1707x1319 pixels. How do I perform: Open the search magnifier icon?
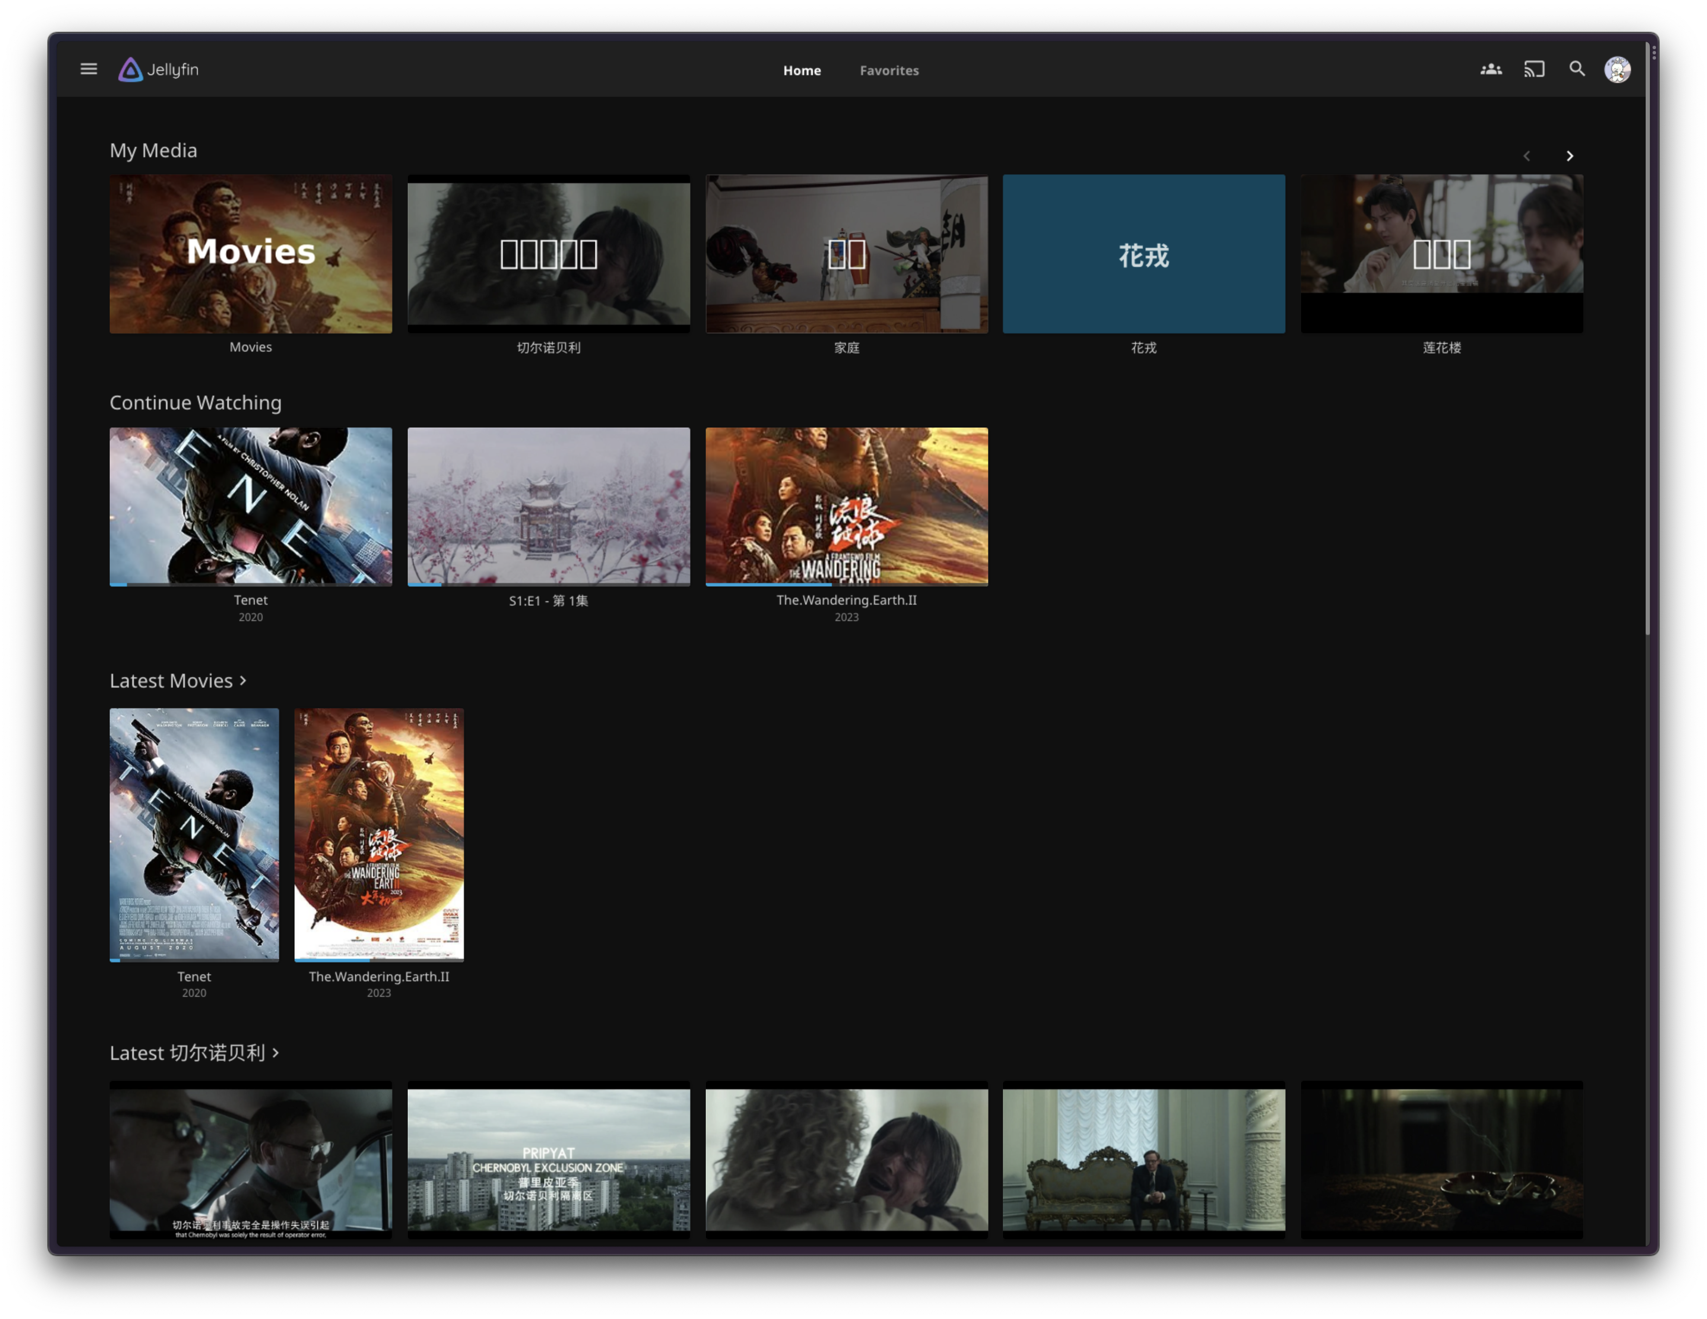1577,70
